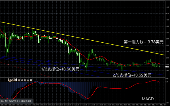The width and height of the screenshot is (170, 106).
Task: Click the 14 Dec 13:00 time label
Action: pos(60,105)
